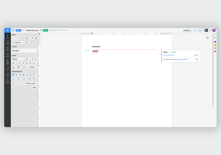Image resolution: width=221 pixels, height=155 pixels.
Task: Open the font size 12 dropdown
Action: tap(28, 59)
